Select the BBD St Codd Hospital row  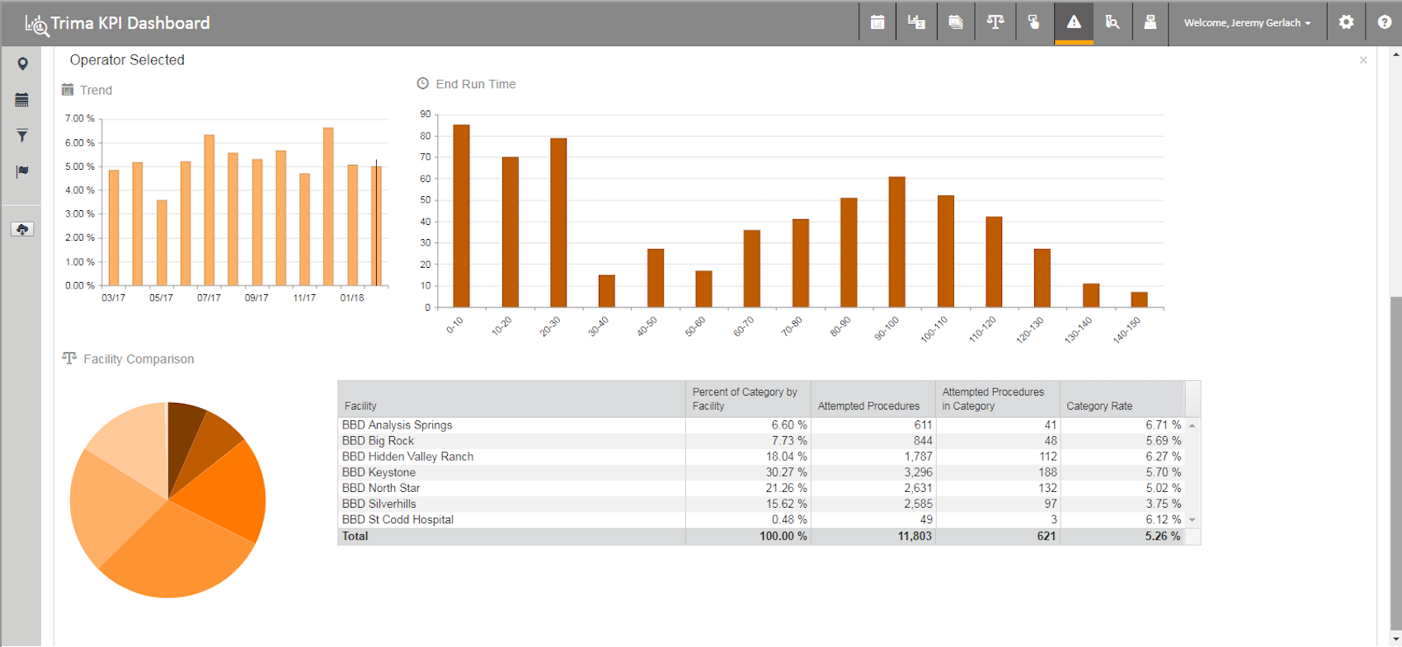pyautogui.click(x=761, y=519)
